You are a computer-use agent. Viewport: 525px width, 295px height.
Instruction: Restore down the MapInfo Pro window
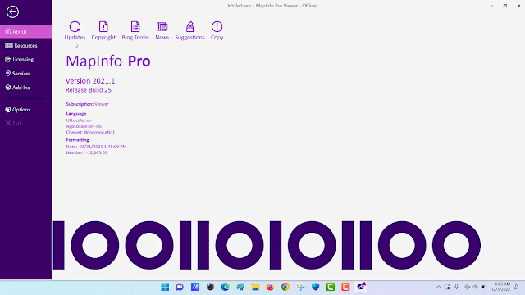click(505, 6)
